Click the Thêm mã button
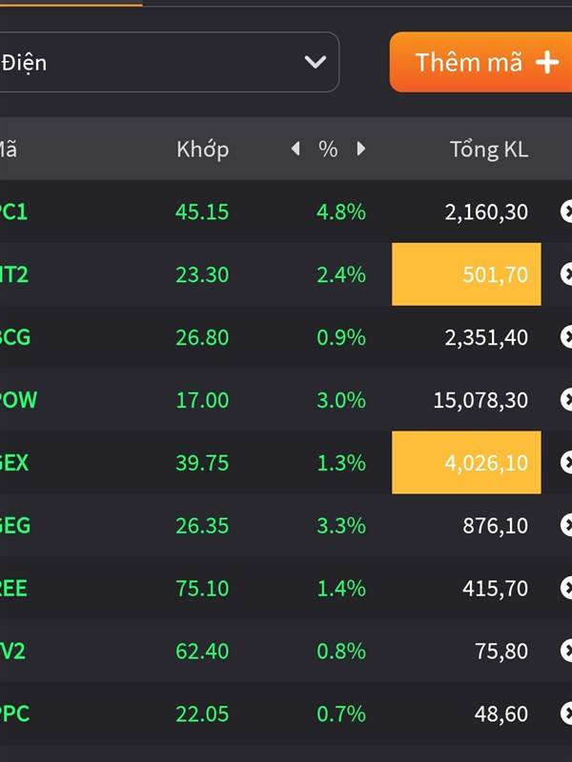572x762 pixels. [x=480, y=62]
